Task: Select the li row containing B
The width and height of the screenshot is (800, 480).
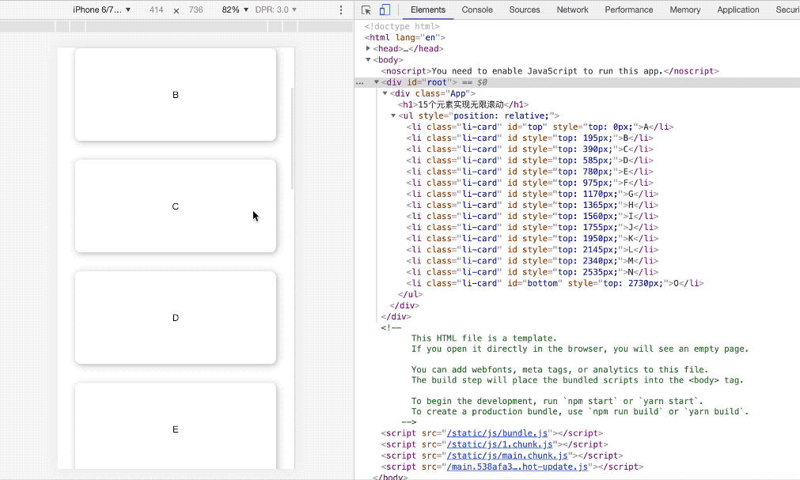Action: (529, 138)
